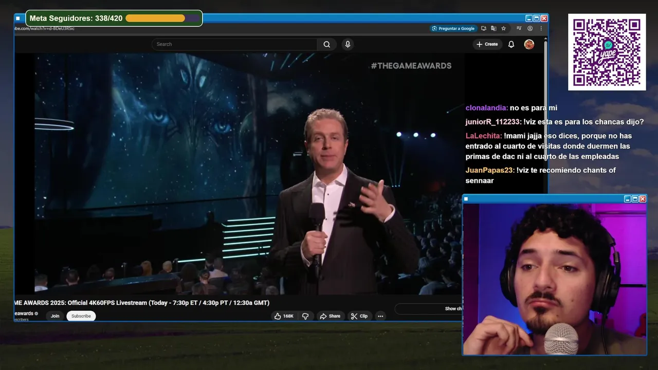Bookmark this page with star icon
The image size is (658, 370).
tap(504, 28)
